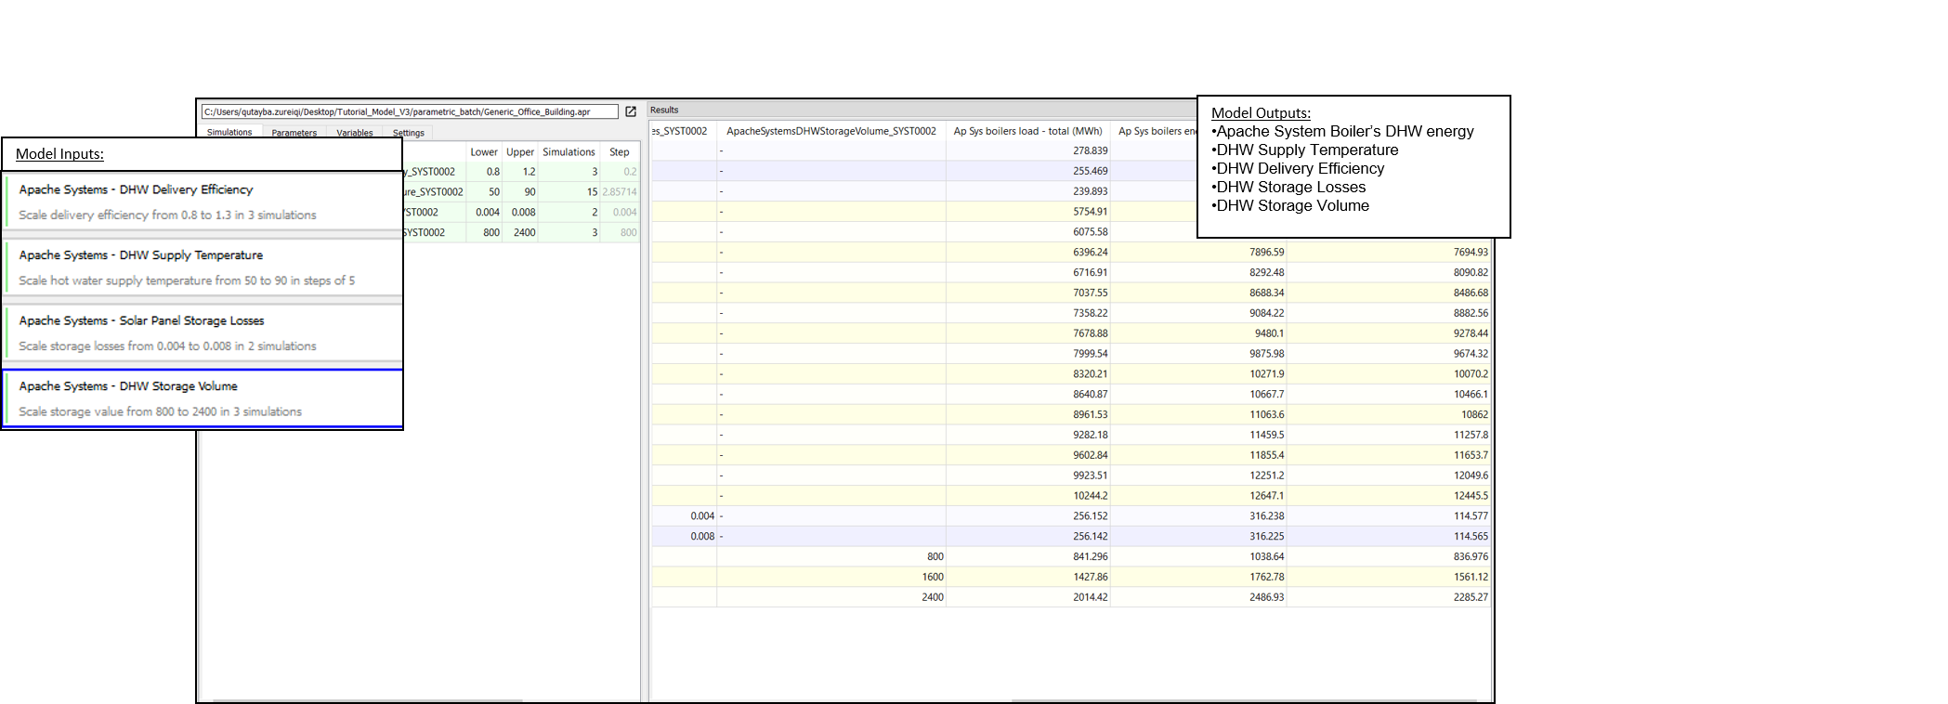The height and width of the screenshot is (704, 1948).
Task: Go to the Variables tab
Action: [x=355, y=133]
